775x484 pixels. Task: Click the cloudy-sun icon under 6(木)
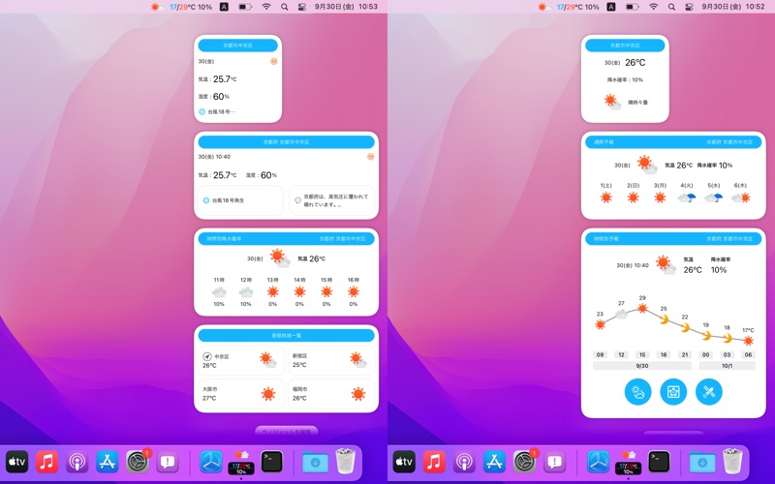click(740, 197)
